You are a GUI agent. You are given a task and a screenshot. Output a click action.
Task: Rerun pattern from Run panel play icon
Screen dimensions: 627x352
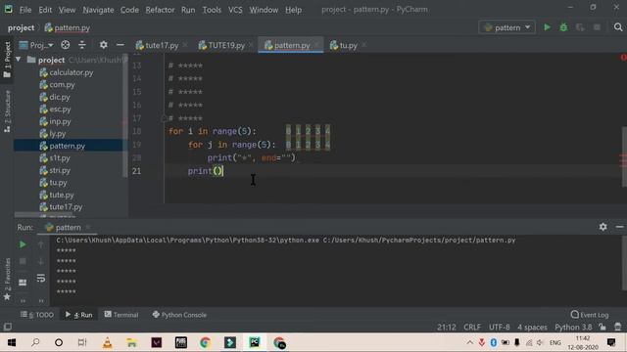click(23, 244)
